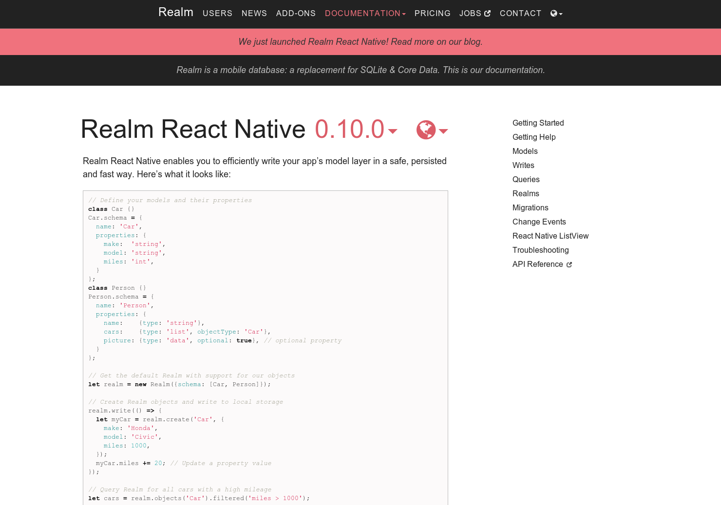The height and width of the screenshot is (505, 721).
Task: Click the 'Realm React Native' page heading
Action: pyautogui.click(x=193, y=130)
